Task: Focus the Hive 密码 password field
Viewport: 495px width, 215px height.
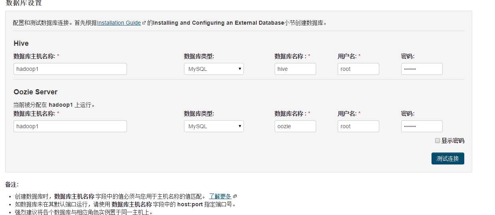Action: pyautogui.click(x=422, y=69)
